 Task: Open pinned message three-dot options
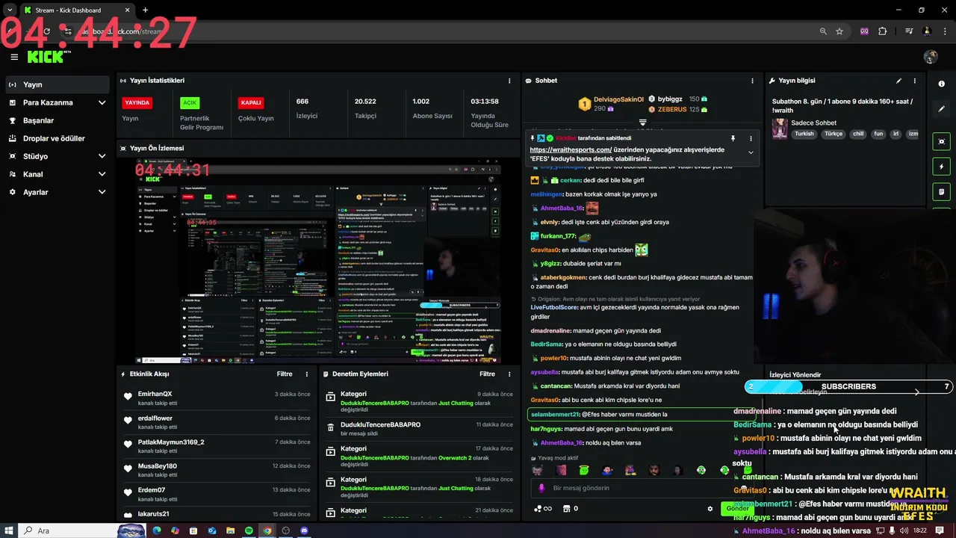[x=751, y=138]
